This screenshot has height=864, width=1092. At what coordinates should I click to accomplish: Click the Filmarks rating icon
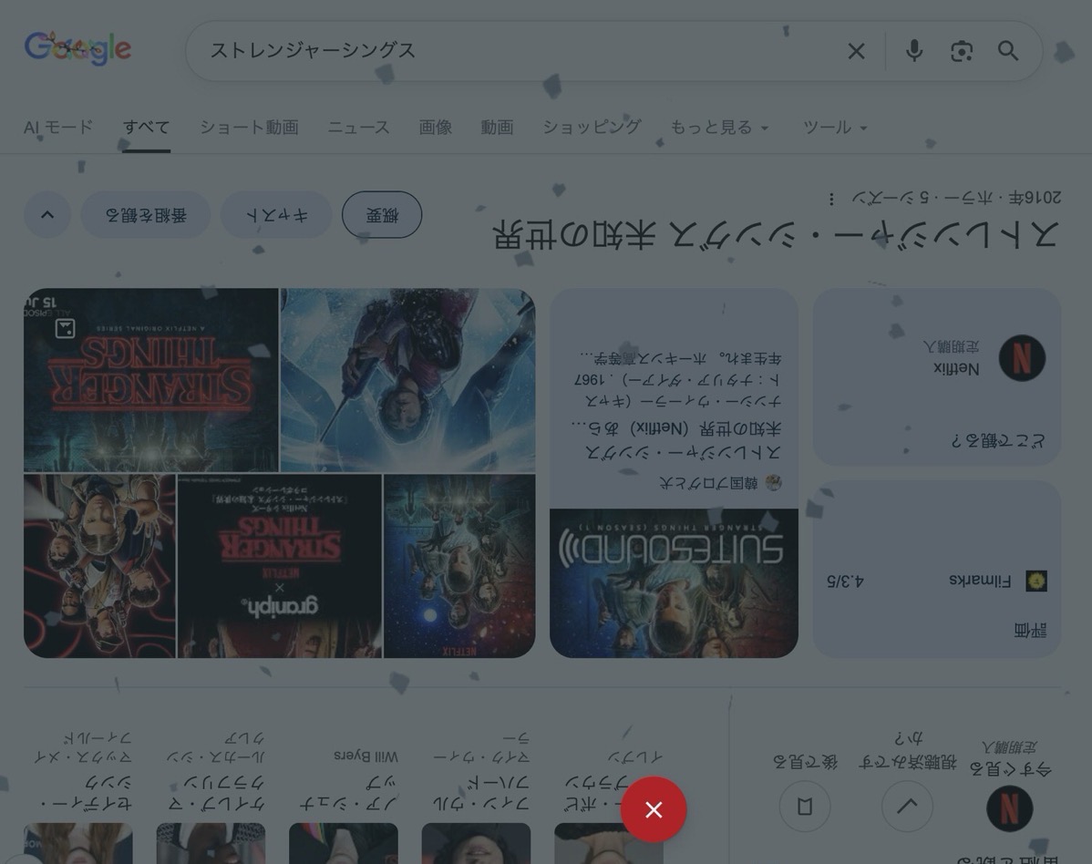click(x=1035, y=581)
